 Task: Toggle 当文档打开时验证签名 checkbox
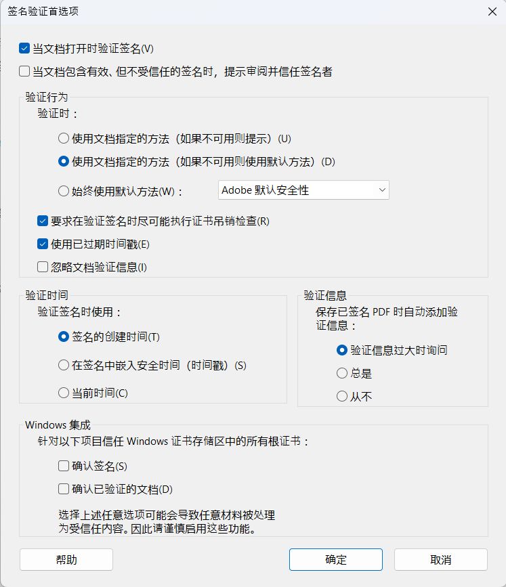tap(25, 49)
